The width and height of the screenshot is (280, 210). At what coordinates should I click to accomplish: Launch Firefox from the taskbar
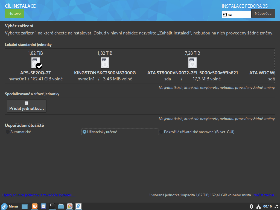point(35,206)
